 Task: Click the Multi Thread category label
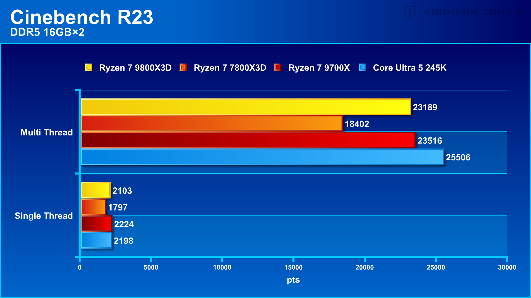[x=47, y=132]
